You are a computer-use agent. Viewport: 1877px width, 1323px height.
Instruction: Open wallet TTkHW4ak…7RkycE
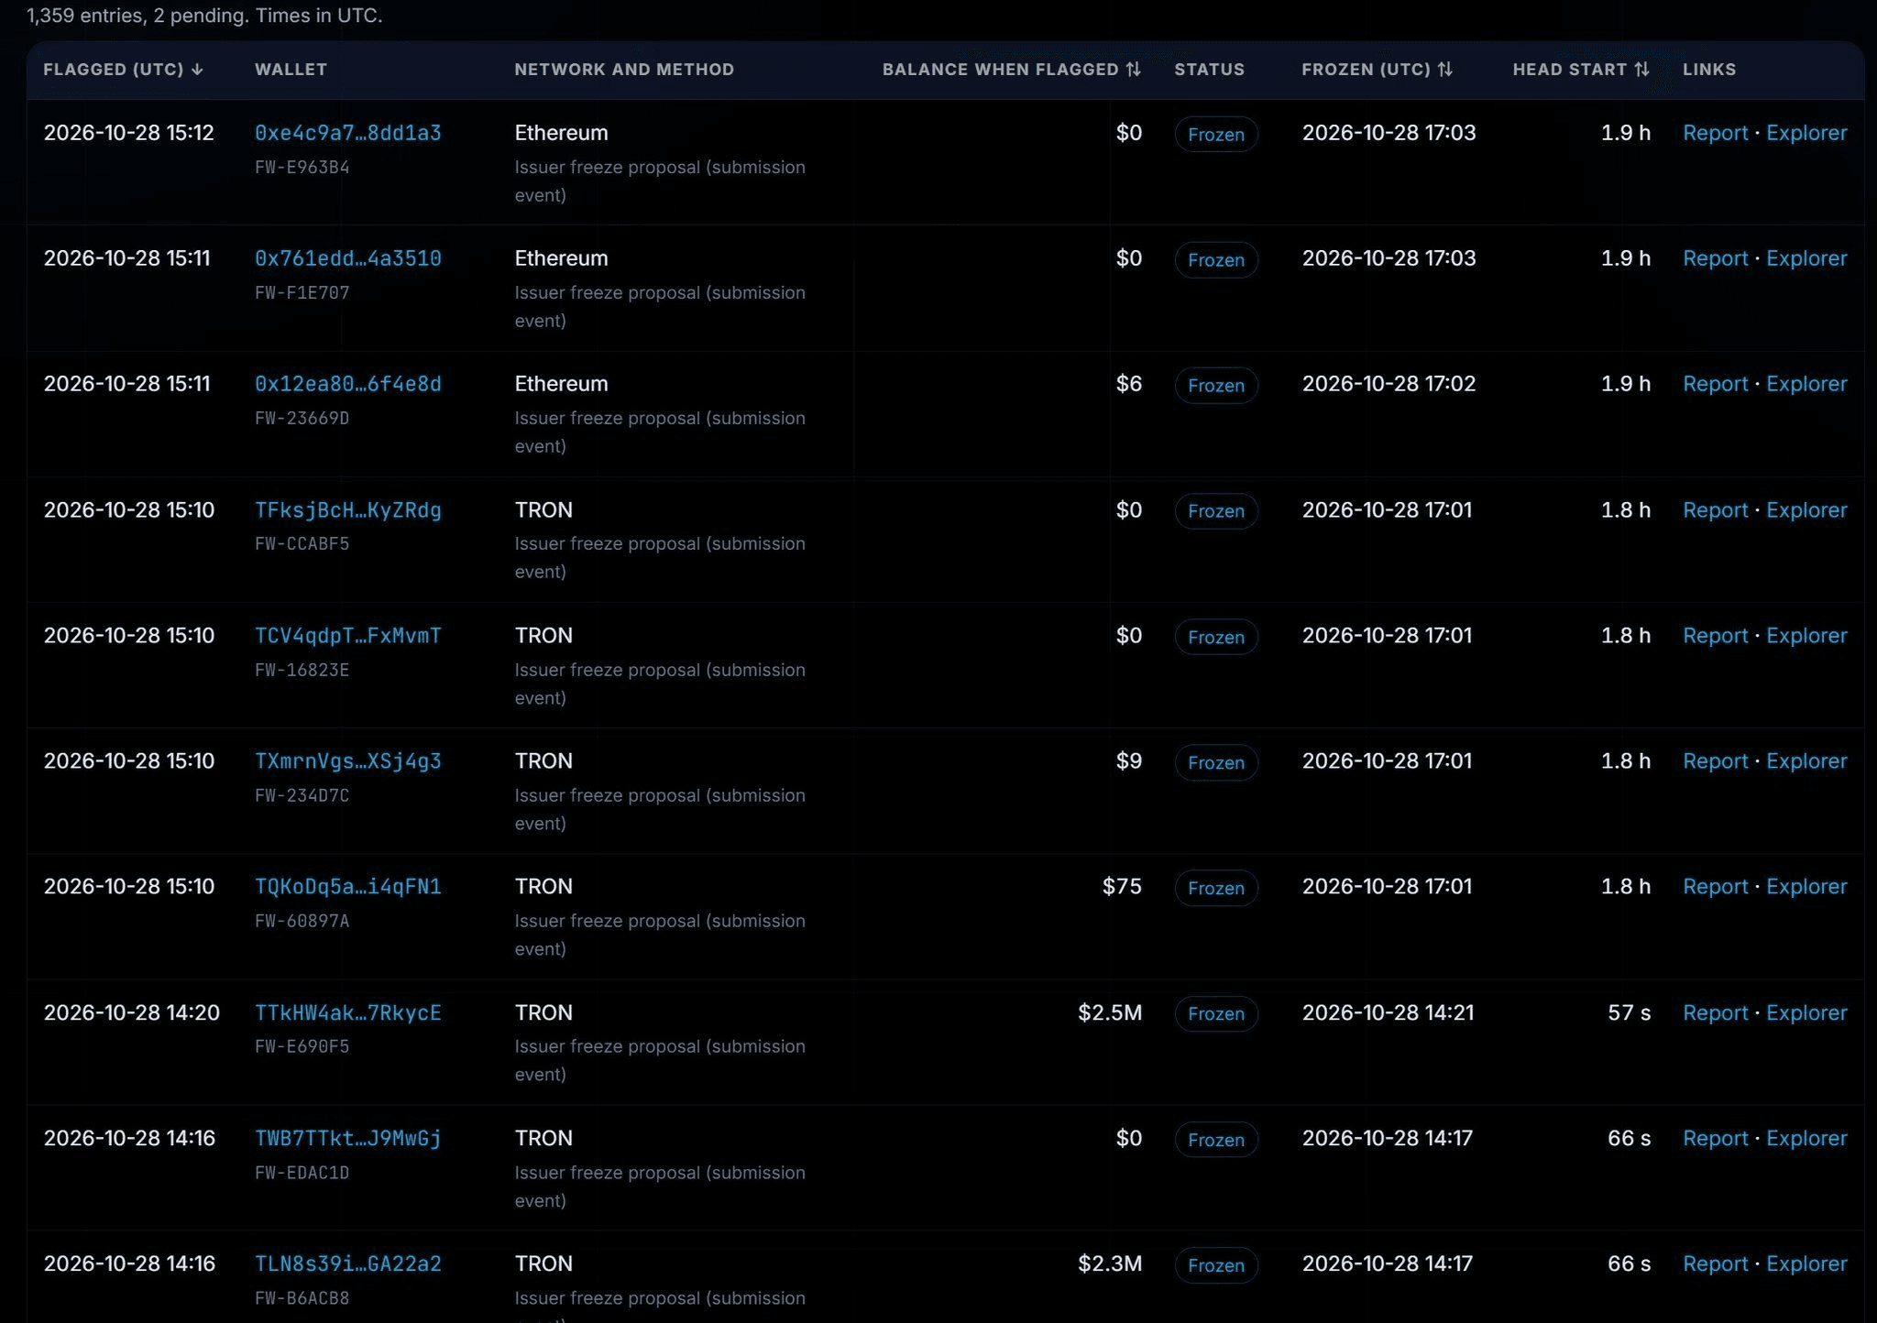347,1013
